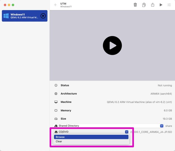Click the Windows logo icon in the sidebar
Image resolution: width=175 pixels, height=151 pixels.
[6, 16]
